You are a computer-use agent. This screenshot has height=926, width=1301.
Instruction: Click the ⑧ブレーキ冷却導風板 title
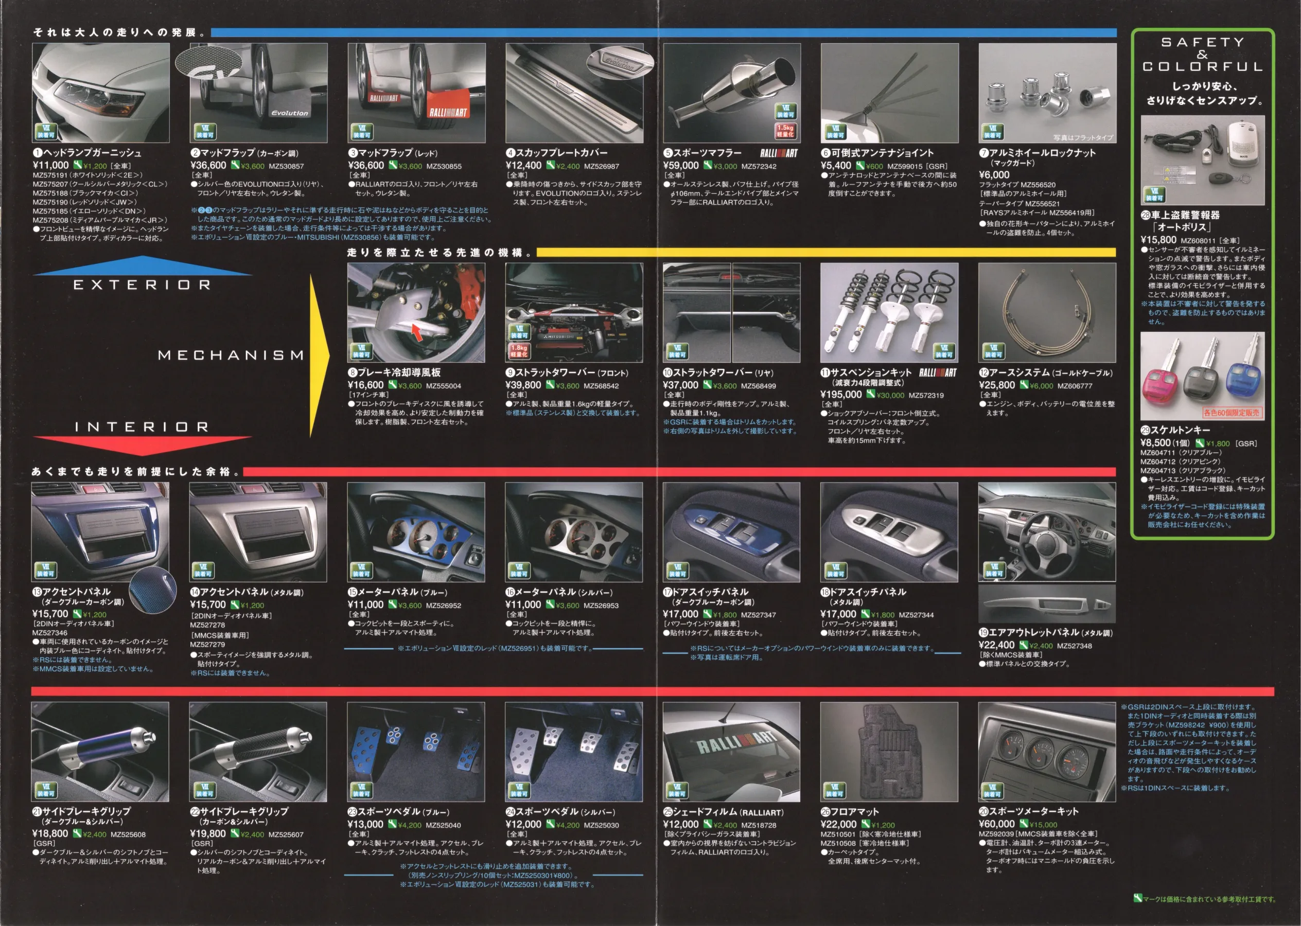394,372
